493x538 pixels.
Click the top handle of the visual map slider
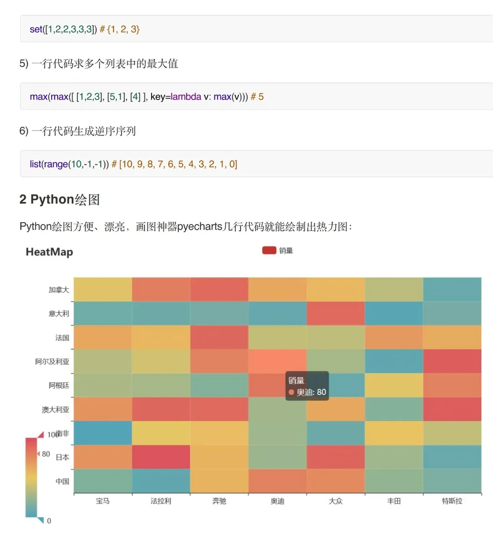[x=41, y=434]
